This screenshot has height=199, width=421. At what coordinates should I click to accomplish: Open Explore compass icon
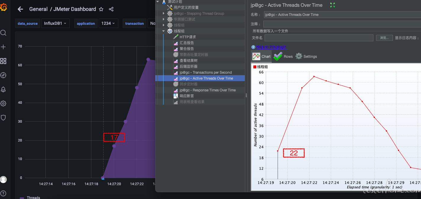click(3, 75)
